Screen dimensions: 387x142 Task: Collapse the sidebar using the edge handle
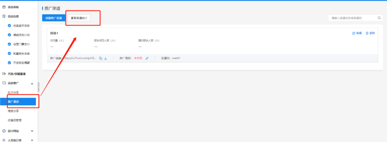[x=38, y=87]
